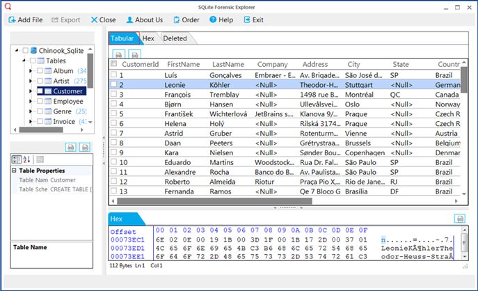
Task: Select the Customer table in the tree
Action: pyautogui.click(x=67, y=91)
